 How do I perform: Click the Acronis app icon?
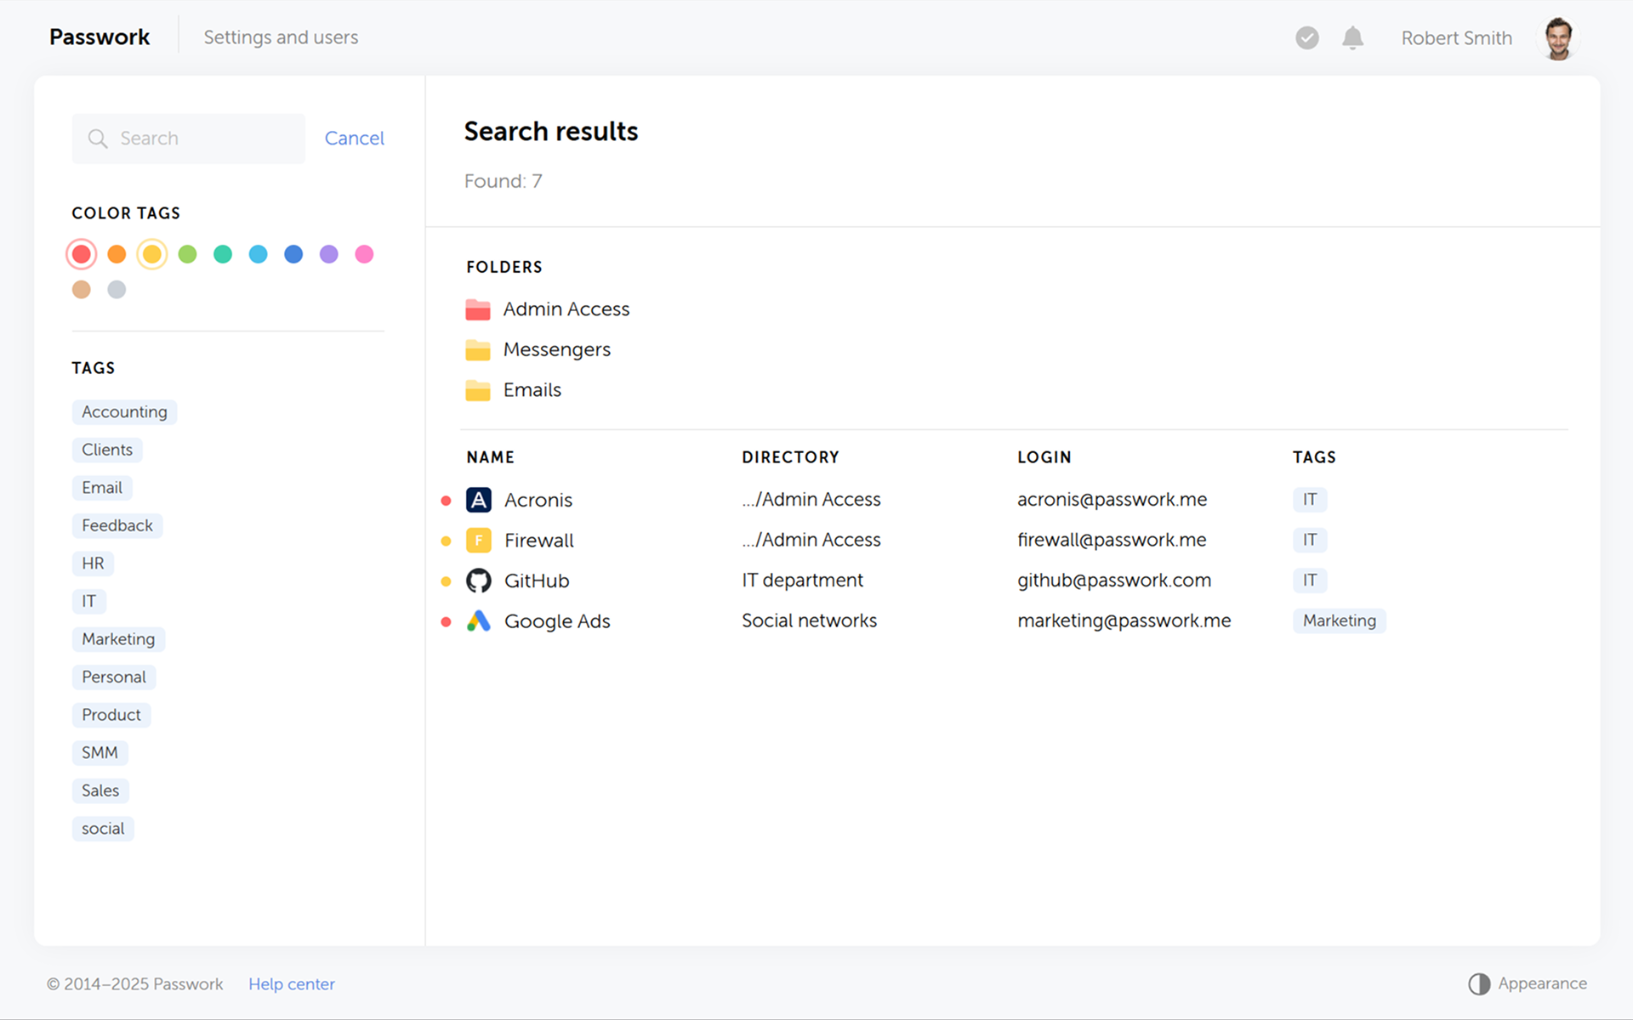click(x=479, y=500)
